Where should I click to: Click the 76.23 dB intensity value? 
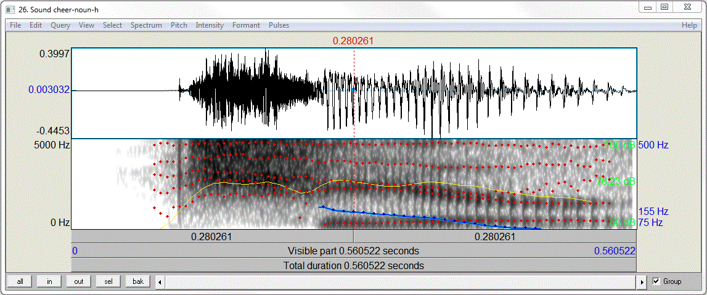coord(616,182)
